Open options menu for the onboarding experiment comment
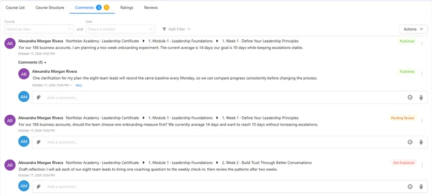 pos(422,43)
